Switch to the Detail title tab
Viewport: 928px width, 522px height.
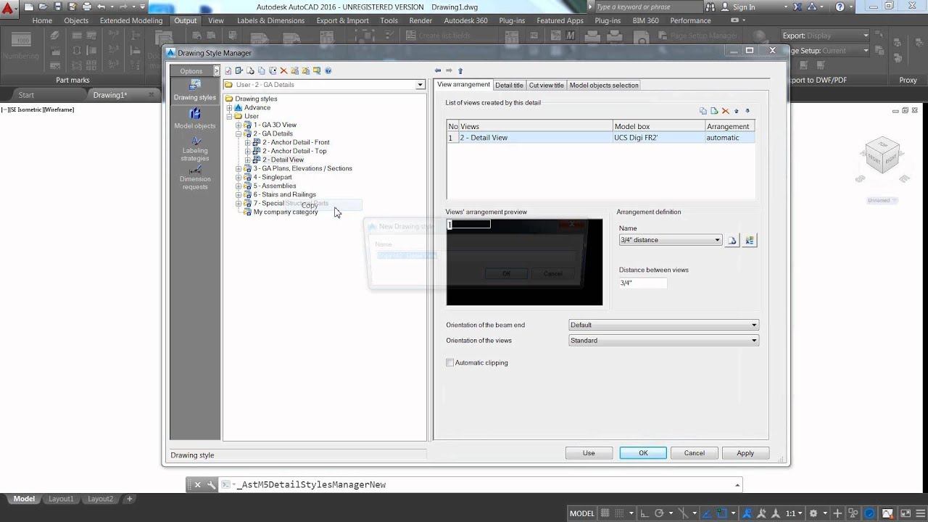(509, 86)
